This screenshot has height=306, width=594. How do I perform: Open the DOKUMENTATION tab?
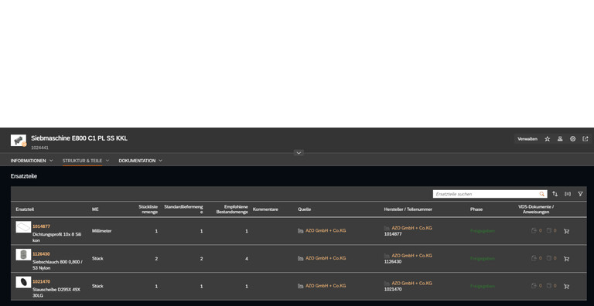point(137,161)
